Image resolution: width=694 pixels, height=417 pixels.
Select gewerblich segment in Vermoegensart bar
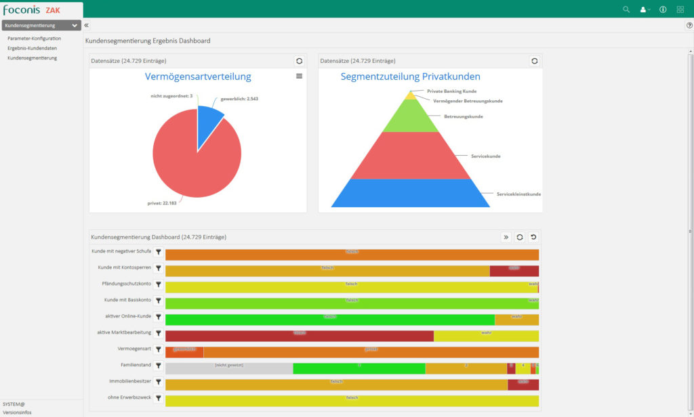click(x=184, y=352)
